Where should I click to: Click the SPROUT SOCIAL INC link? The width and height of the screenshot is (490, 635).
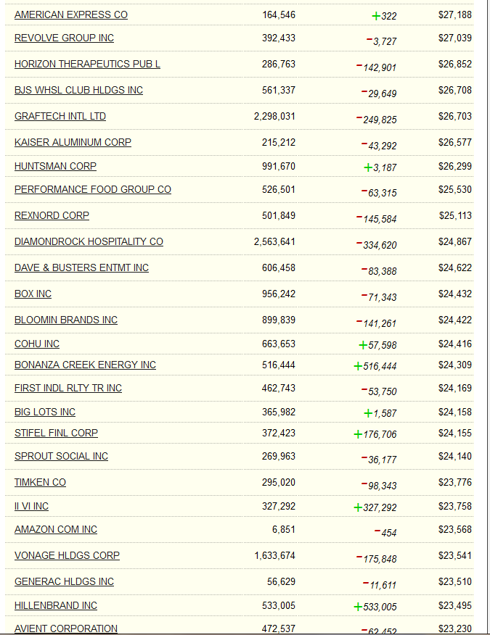click(61, 457)
